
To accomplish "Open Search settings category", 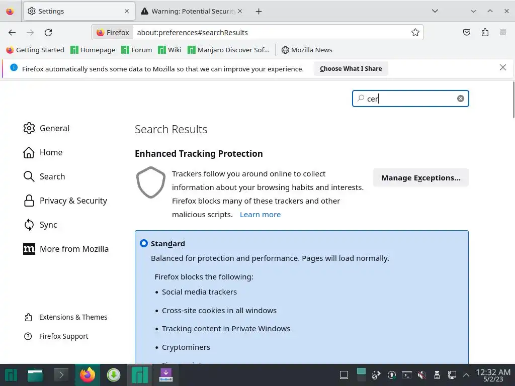I will coord(44,176).
